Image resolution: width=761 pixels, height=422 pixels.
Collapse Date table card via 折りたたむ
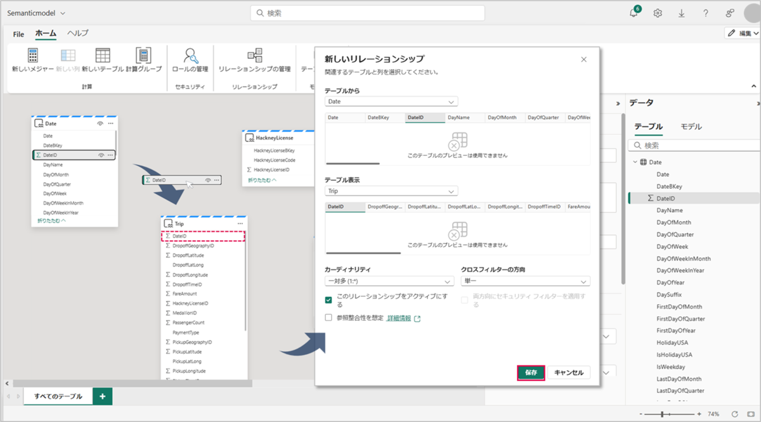[51, 221]
